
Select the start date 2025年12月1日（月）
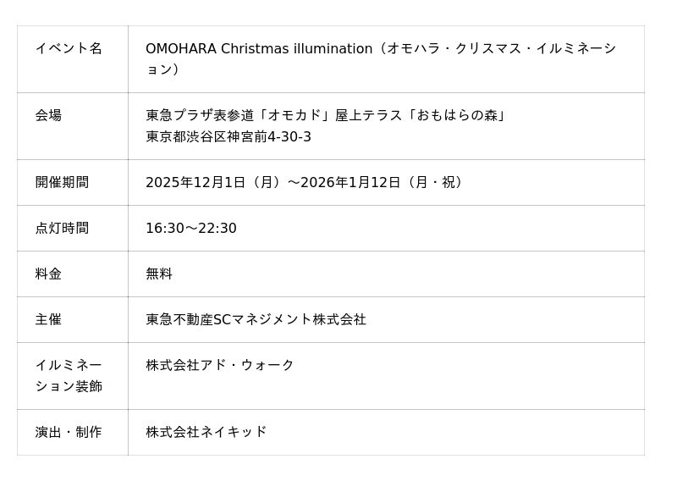coord(213,183)
